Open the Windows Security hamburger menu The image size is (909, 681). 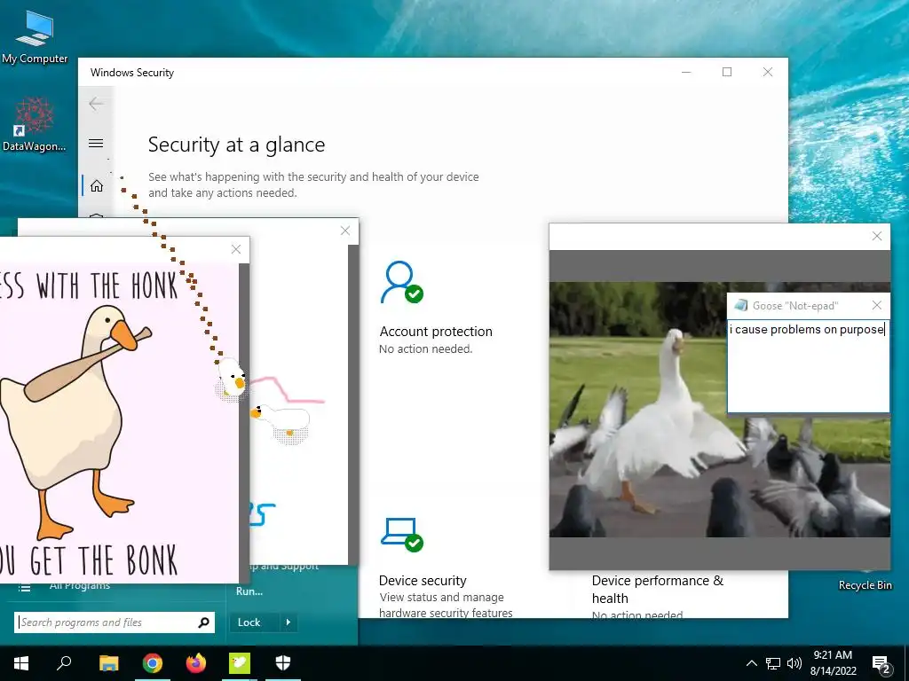coord(96,143)
